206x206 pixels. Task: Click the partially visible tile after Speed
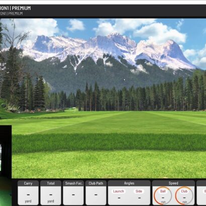coord(201,192)
